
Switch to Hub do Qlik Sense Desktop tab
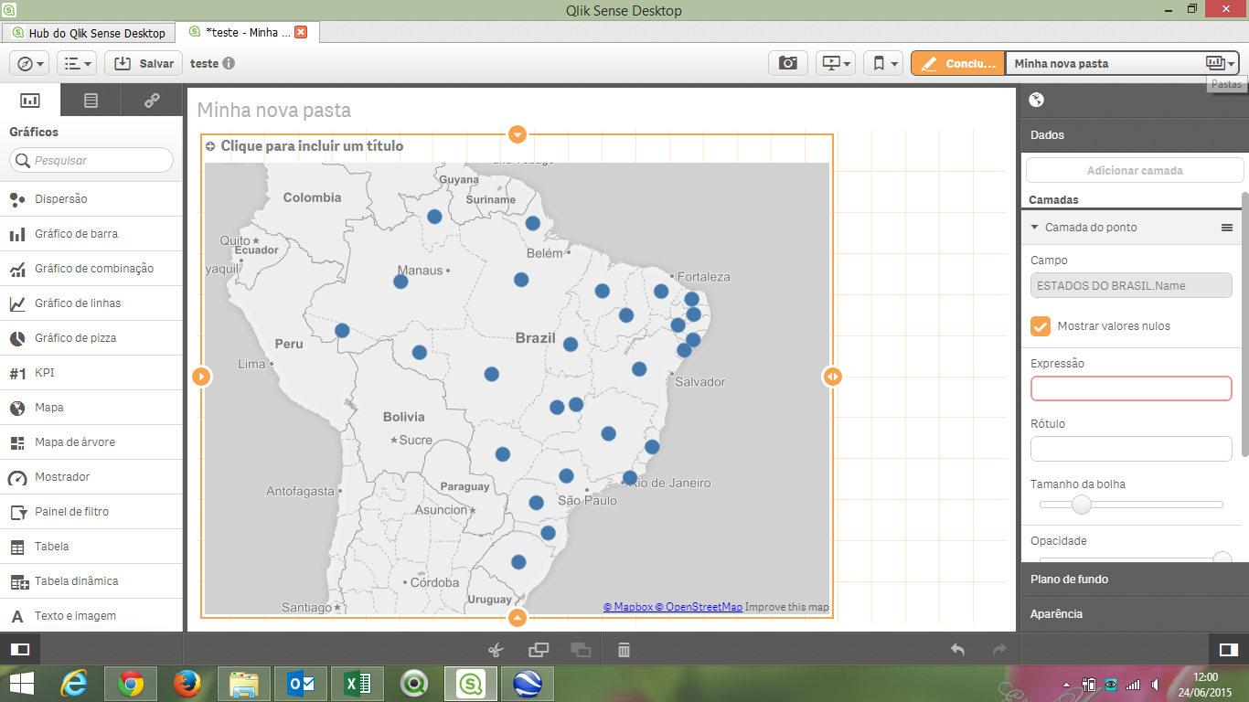point(89,33)
